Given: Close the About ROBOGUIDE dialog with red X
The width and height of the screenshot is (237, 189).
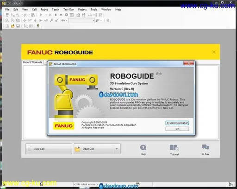Looking at the screenshot, I should pos(188,63).
